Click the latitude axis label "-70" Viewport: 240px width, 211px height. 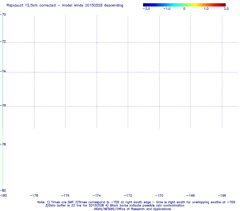tap(3, 15)
